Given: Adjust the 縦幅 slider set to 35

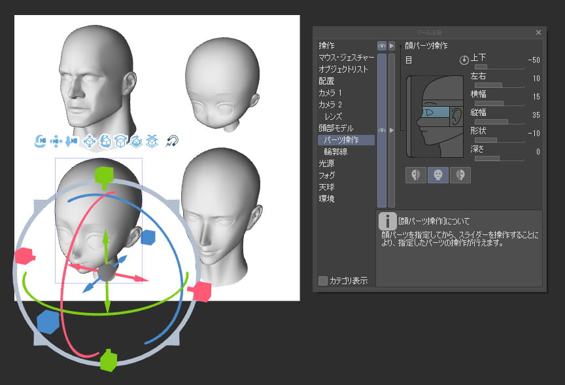Looking at the screenshot, I should click(x=500, y=121).
